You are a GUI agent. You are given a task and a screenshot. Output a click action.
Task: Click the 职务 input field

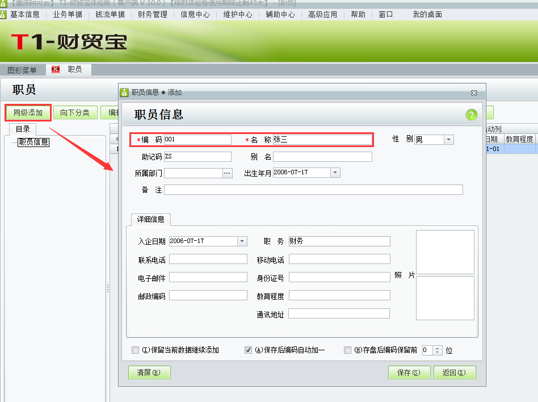(339, 241)
